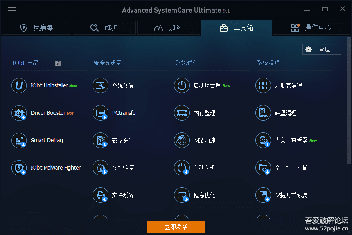This screenshot has height=235, width=352.
Task: Click the Driver Booster gear icon
Action: point(19,113)
